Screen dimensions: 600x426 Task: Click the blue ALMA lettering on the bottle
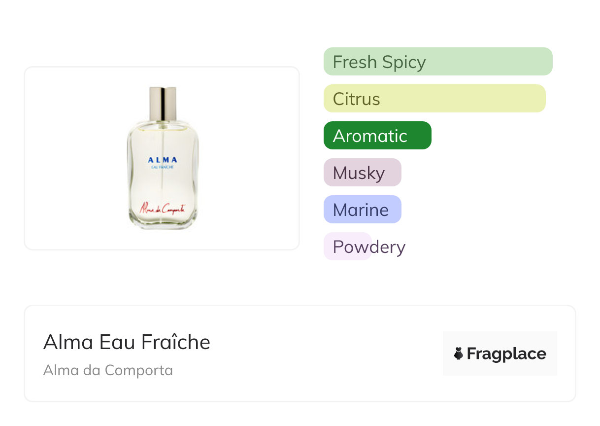coord(163,160)
